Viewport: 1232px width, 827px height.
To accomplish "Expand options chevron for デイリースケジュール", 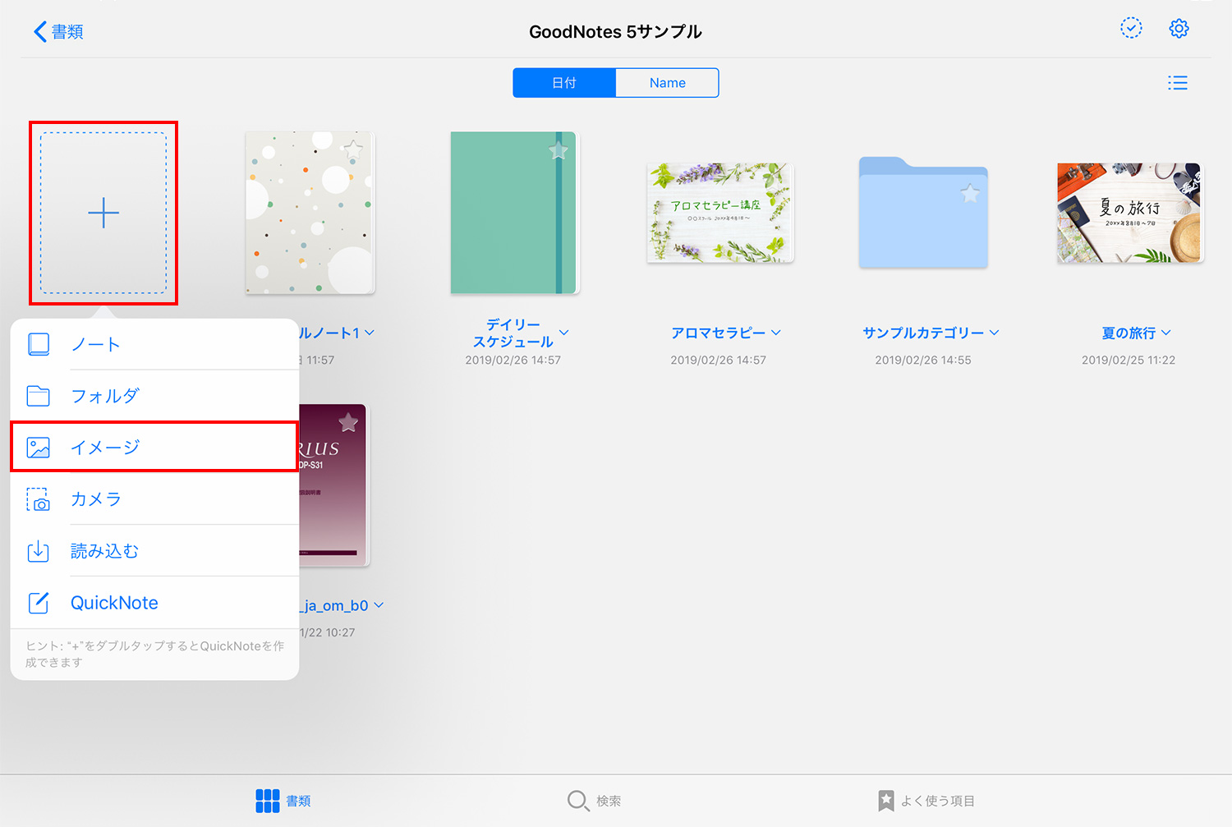I will (x=564, y=333).
